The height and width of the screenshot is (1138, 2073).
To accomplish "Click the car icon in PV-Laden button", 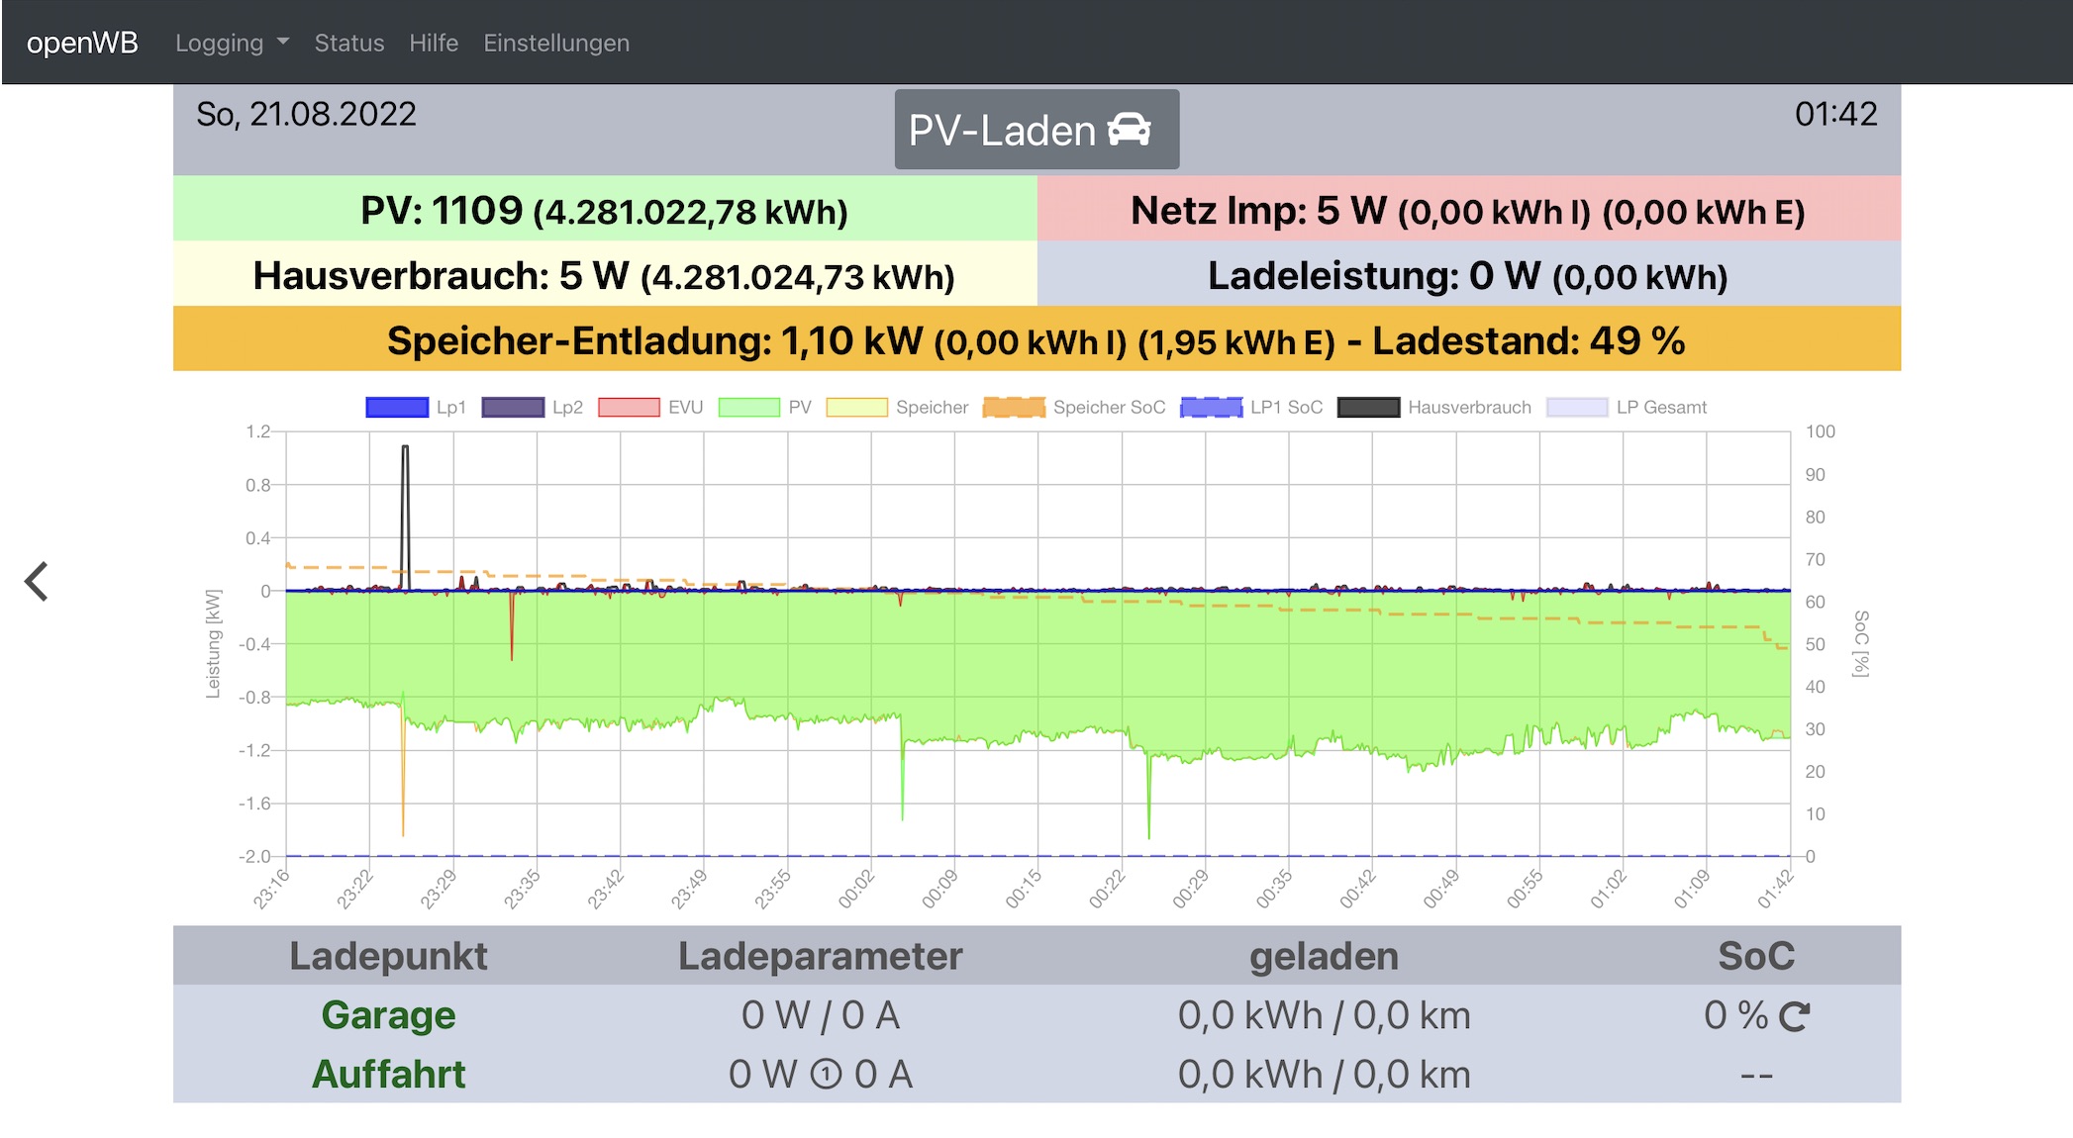I will [1129, 130].
